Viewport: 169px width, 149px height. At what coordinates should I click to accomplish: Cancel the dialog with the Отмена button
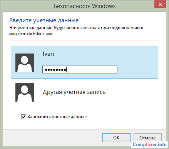147,137
